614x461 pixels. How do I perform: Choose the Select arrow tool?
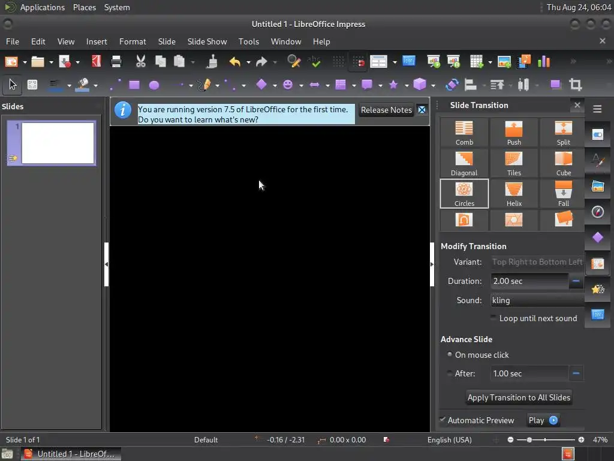click(13, 85)
